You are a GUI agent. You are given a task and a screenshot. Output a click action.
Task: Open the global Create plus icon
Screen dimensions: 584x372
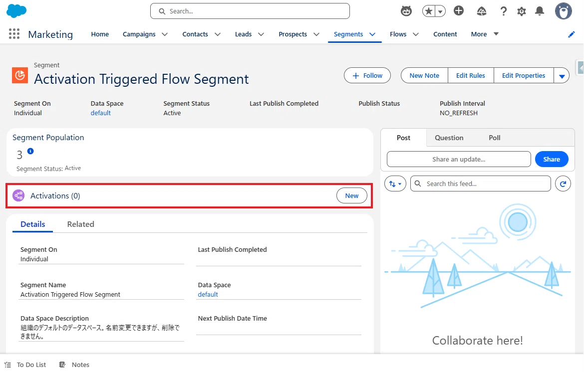coord(459,11)
